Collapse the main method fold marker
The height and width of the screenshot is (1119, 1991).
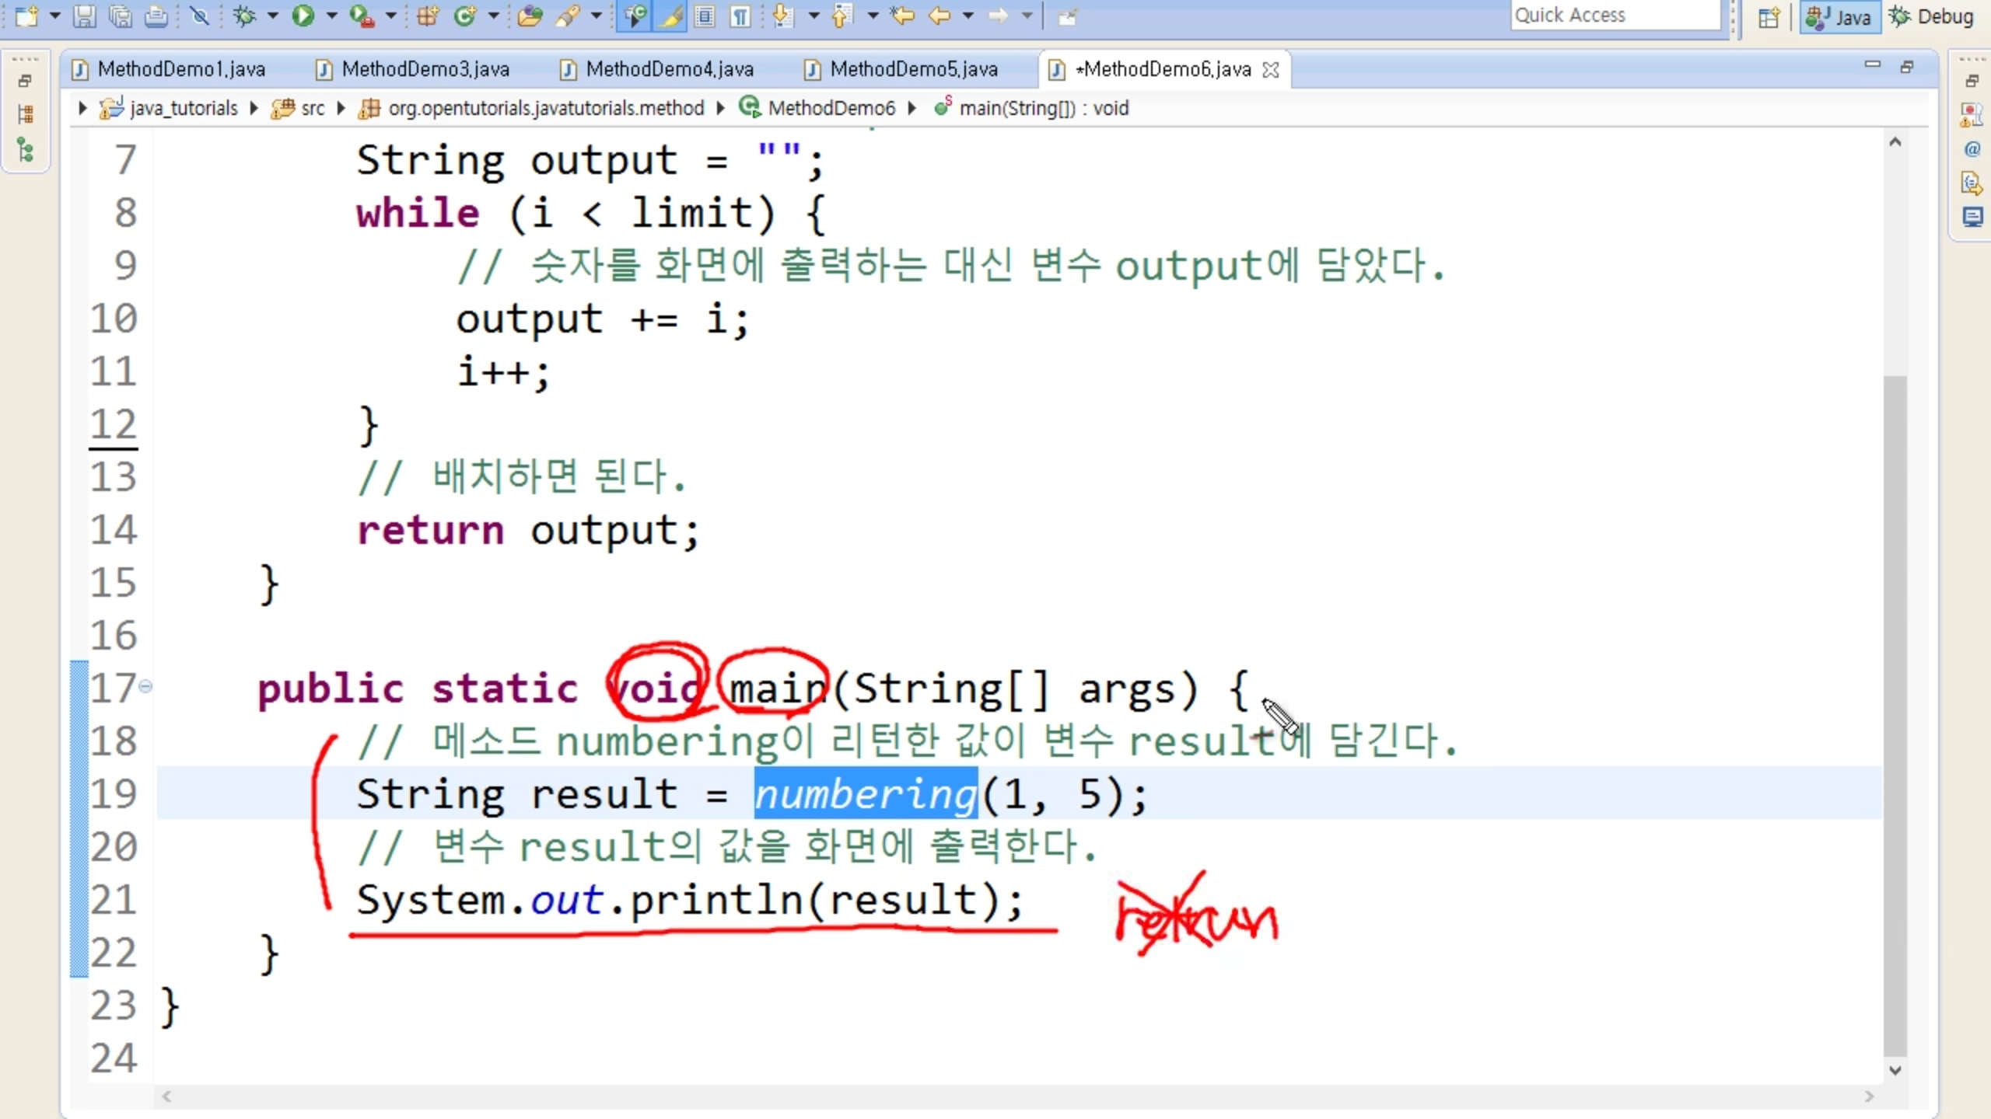145,686
